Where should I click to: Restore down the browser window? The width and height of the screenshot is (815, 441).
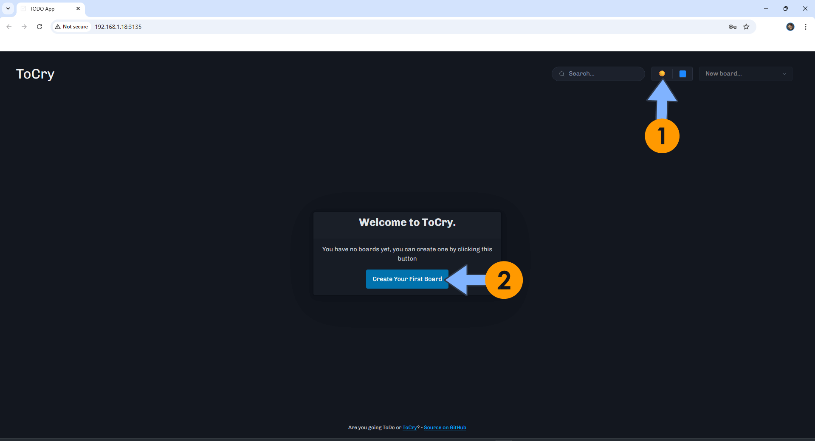(786, 8)
